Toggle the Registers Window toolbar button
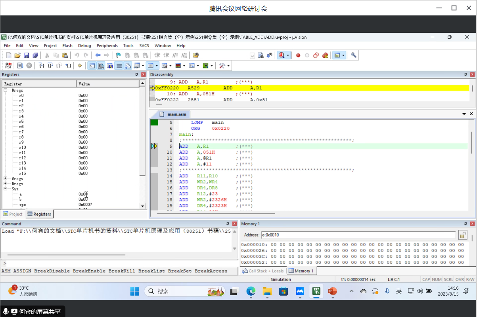 pos(119,66)
